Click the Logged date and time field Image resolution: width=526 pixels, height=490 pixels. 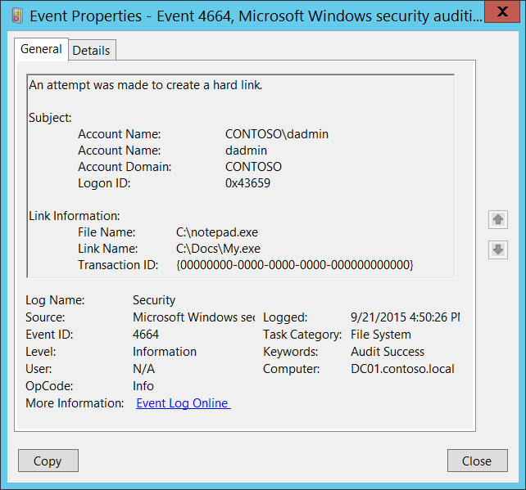(x=405, y=317)
